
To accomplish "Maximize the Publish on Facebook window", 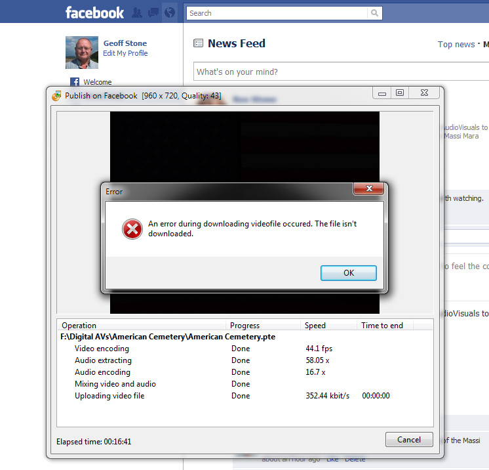I will (400, 93).
